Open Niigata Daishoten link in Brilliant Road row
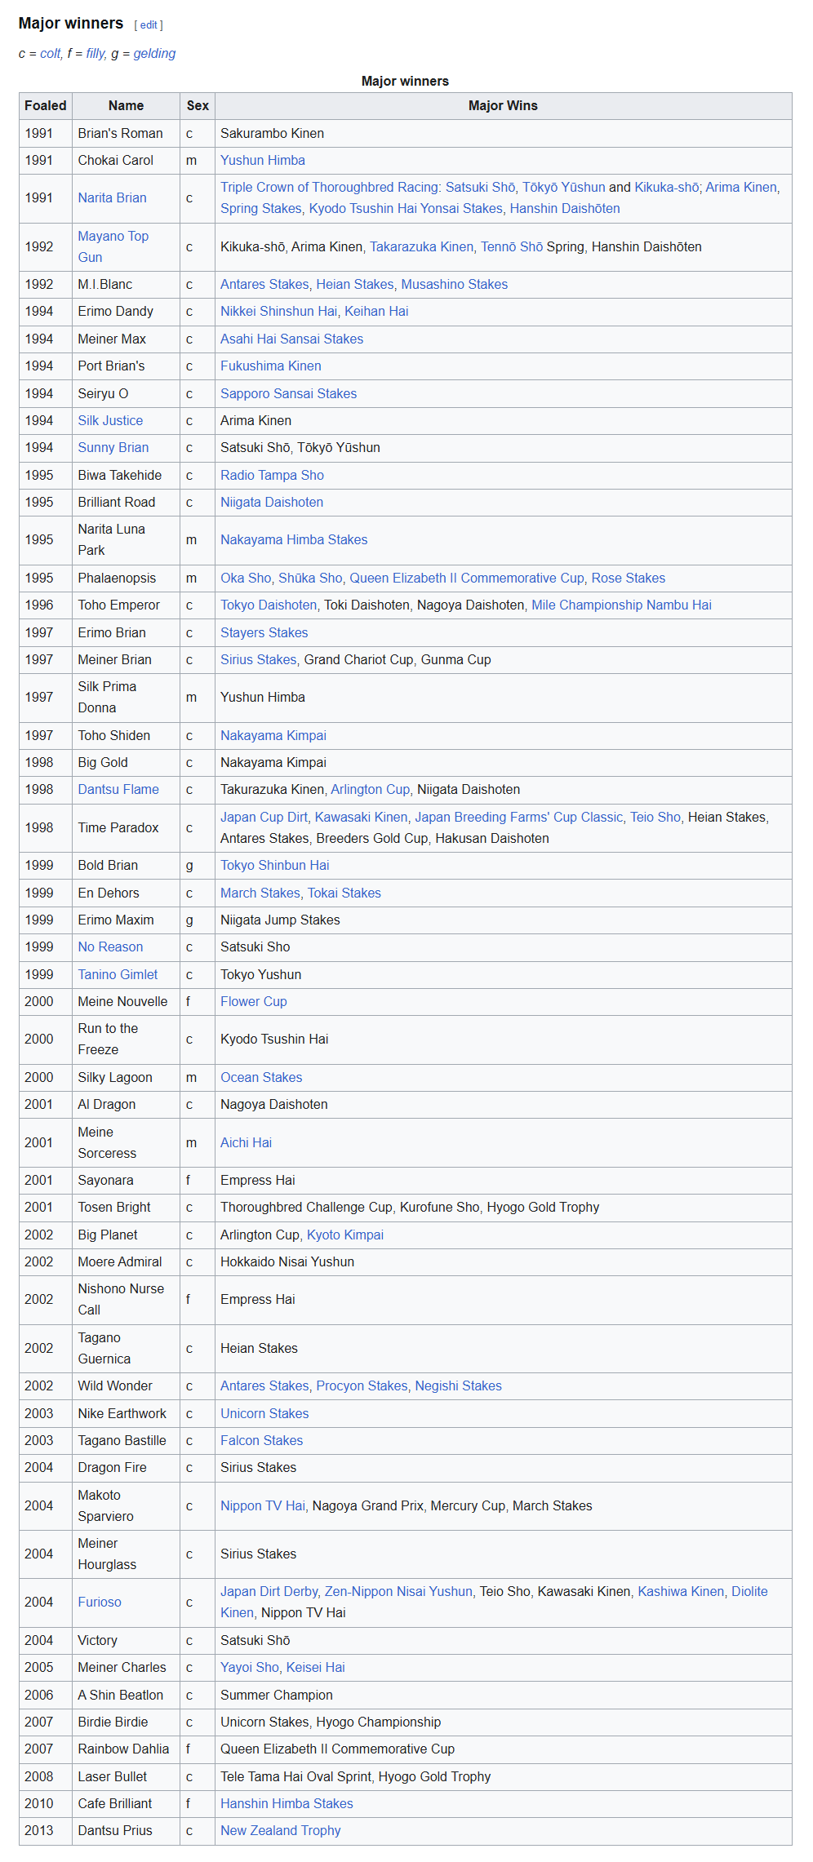813x1862 pixels. pyautogui.click(x=272, y=503)
